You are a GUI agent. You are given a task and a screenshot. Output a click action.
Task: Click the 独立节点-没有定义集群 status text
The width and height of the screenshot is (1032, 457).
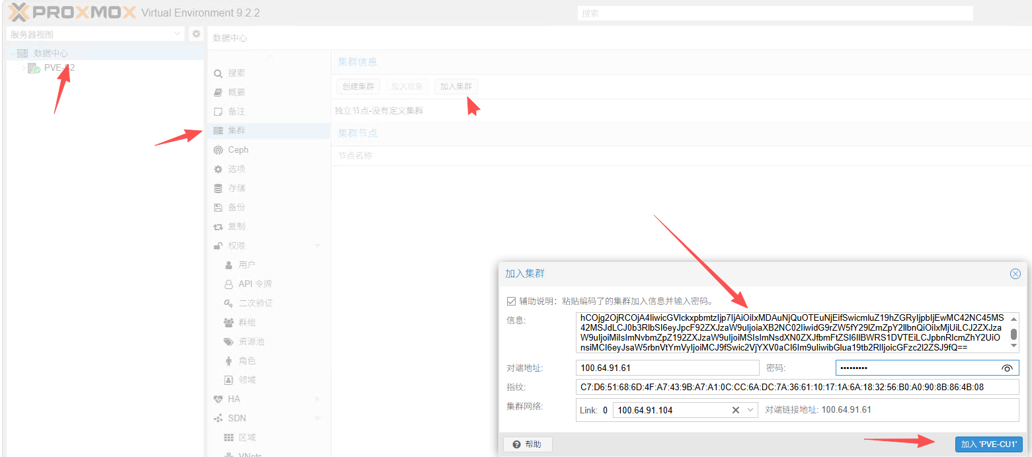click(x=379, y=111)
